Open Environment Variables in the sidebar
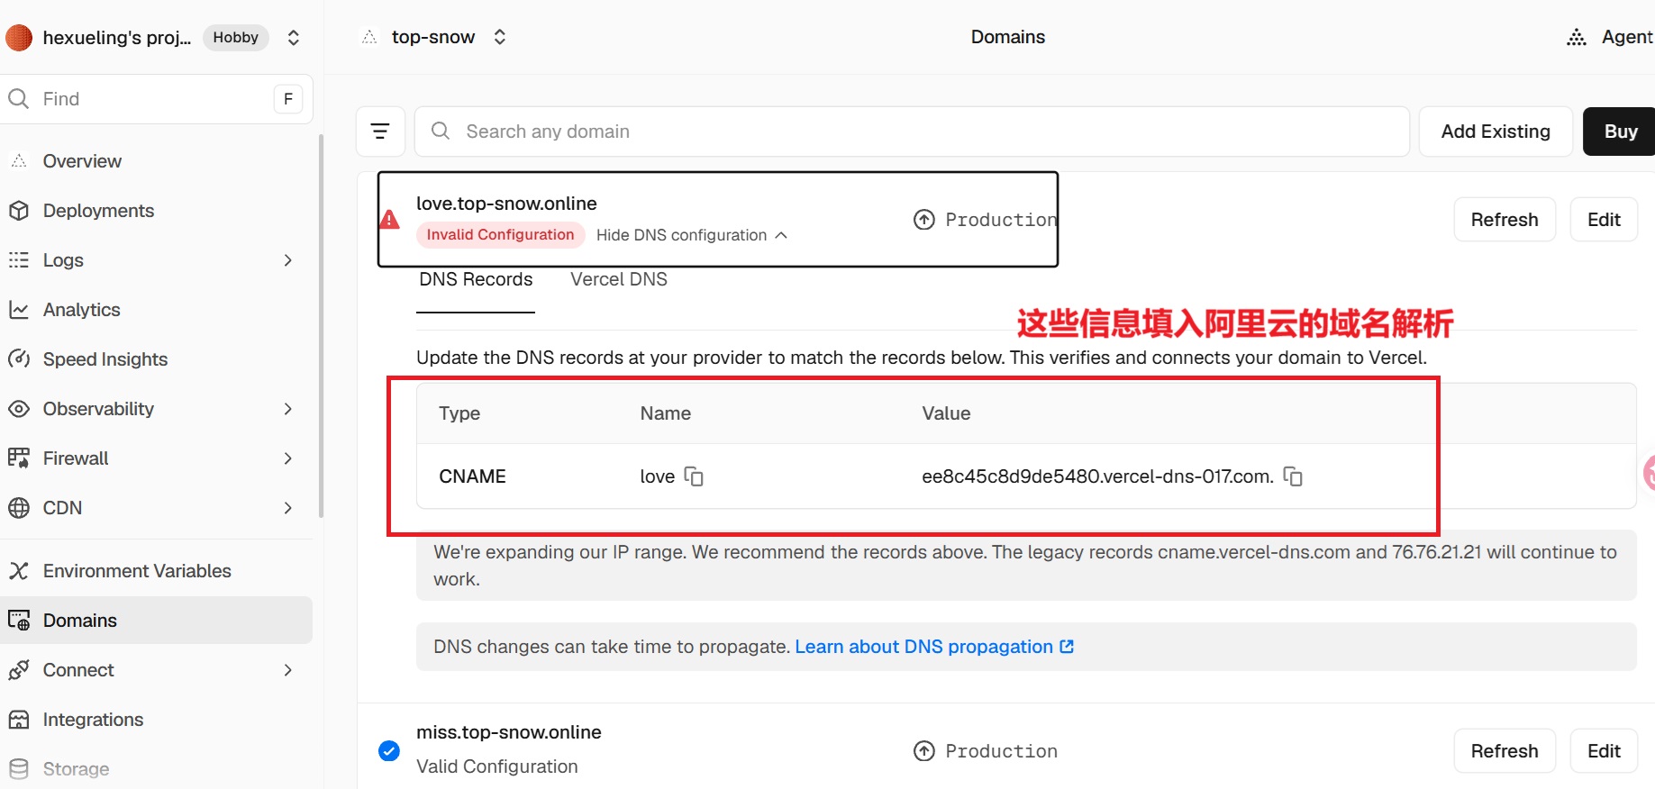The width and height of the screenshot is (1655, 789). click(x=137, y=571)
